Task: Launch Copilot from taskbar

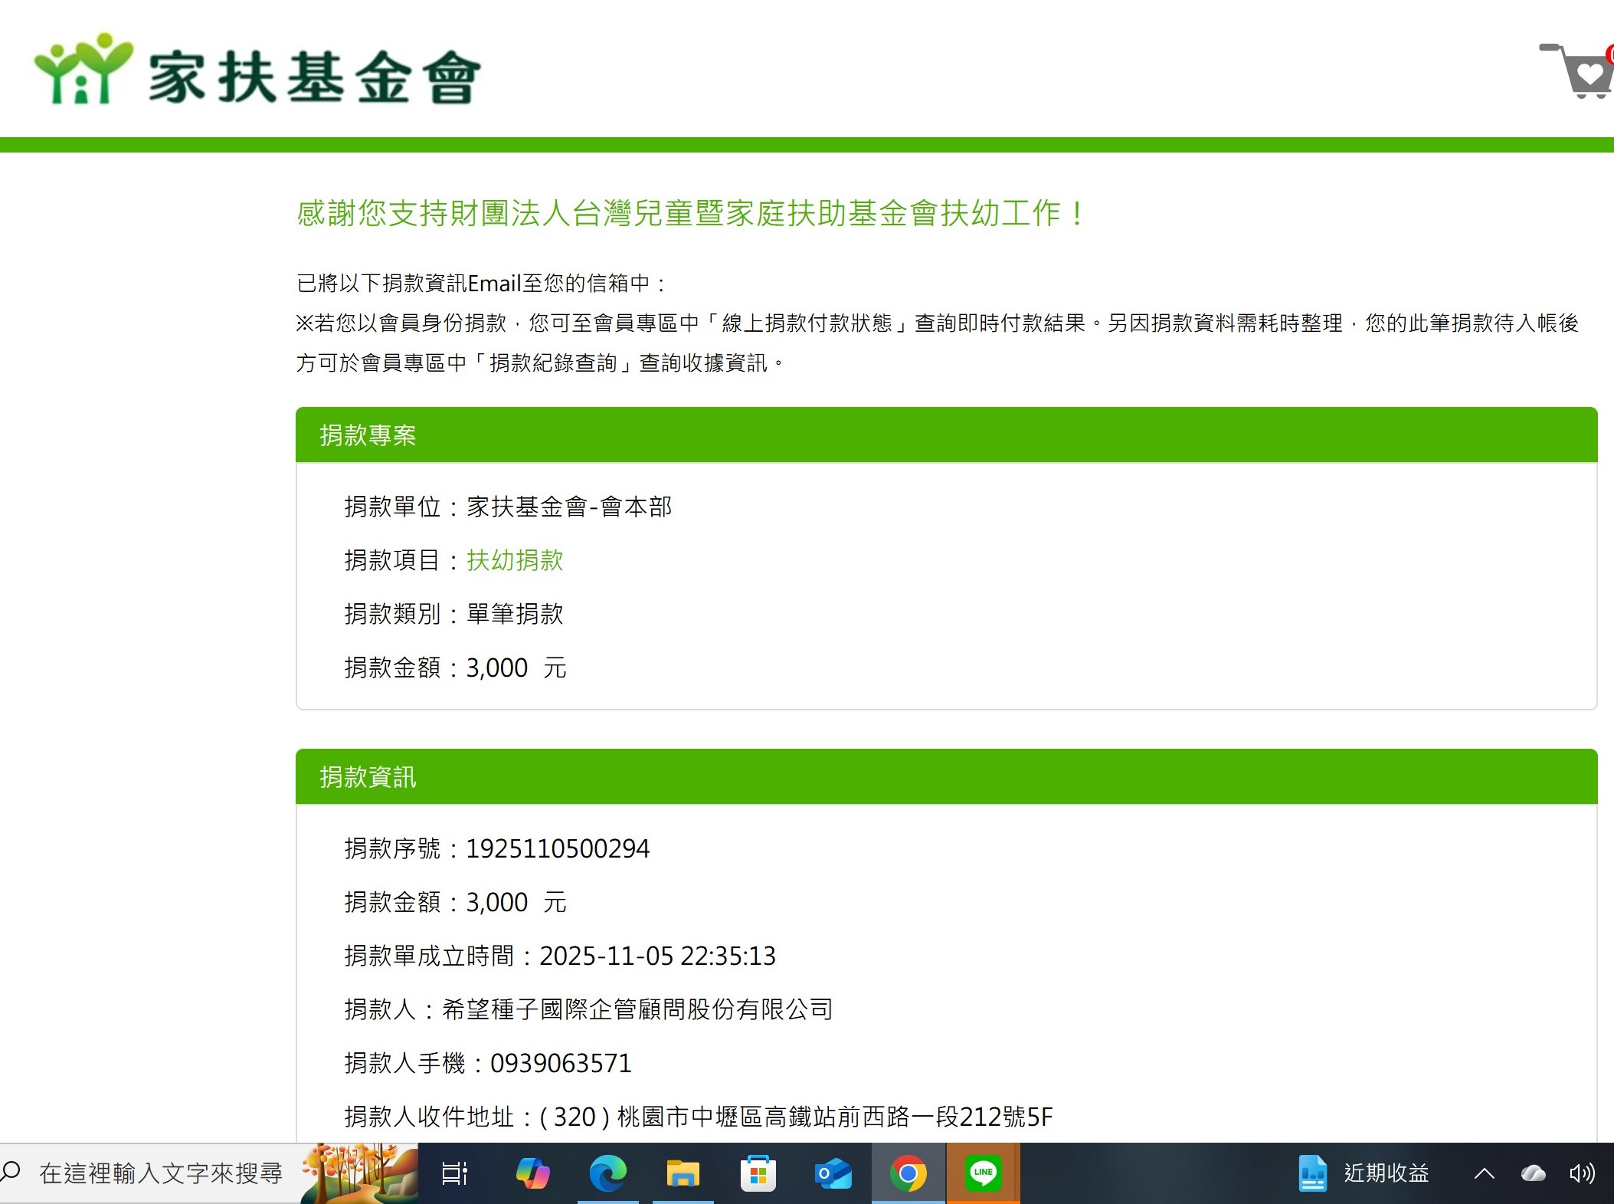Action: click(532, 1173)
